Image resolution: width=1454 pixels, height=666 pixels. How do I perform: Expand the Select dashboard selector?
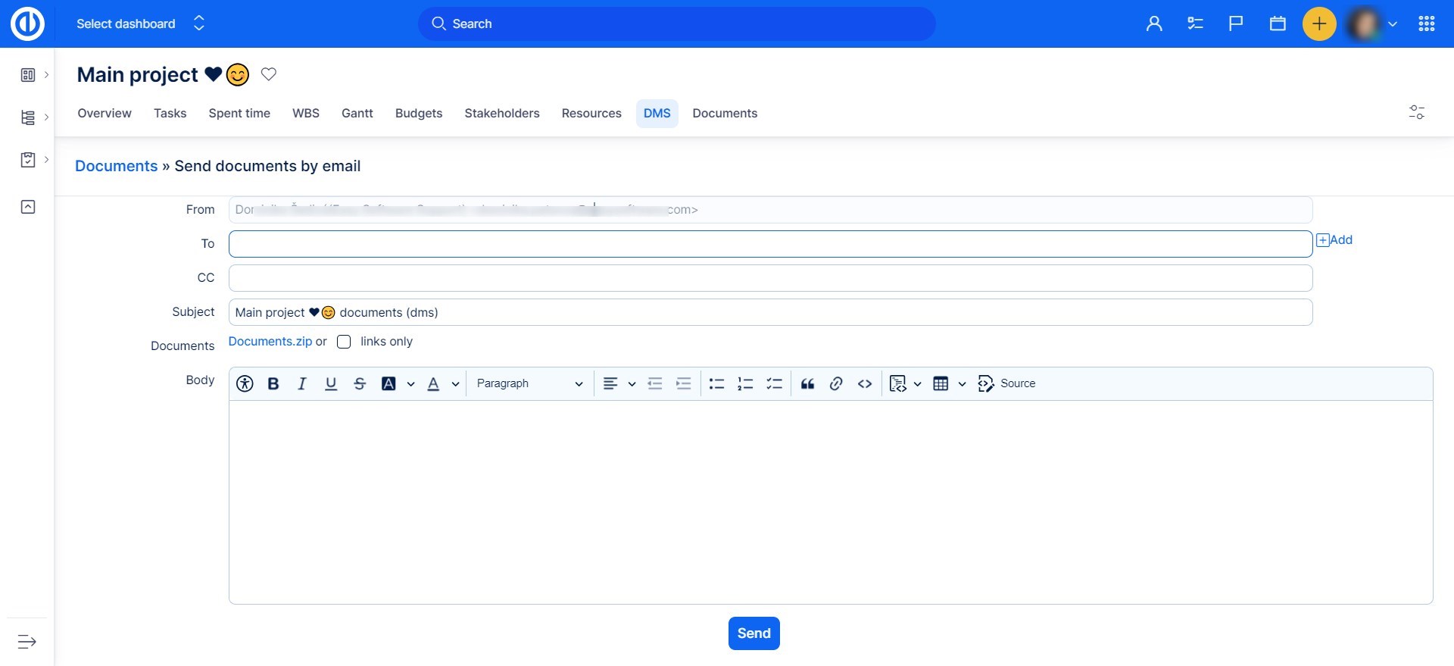[x=141, y=24]
